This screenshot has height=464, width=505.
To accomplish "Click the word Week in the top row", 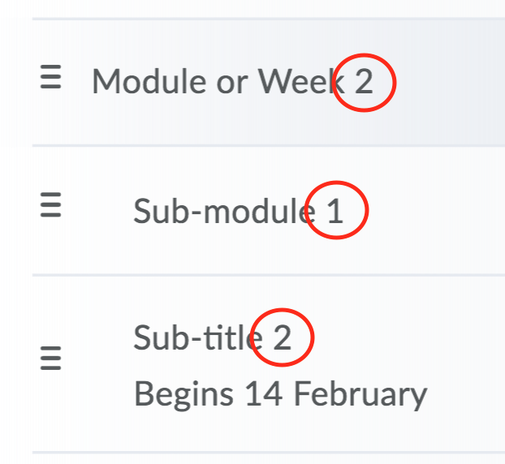I will coord(302,82).
